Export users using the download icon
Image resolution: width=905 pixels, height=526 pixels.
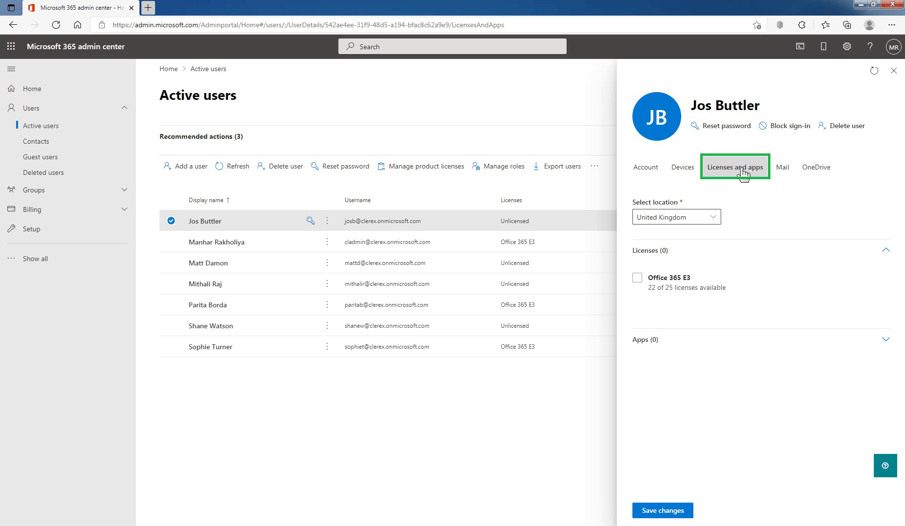(536, 166)
